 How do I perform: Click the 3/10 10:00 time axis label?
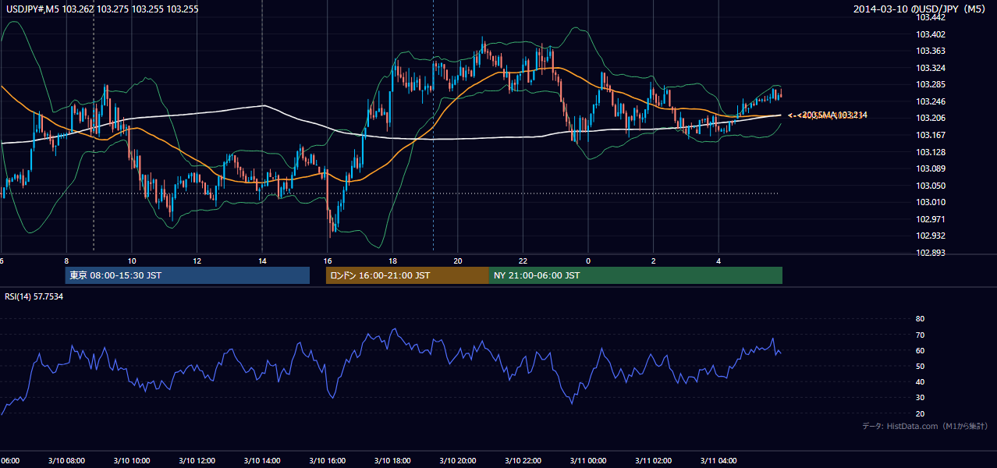[132, 461]
